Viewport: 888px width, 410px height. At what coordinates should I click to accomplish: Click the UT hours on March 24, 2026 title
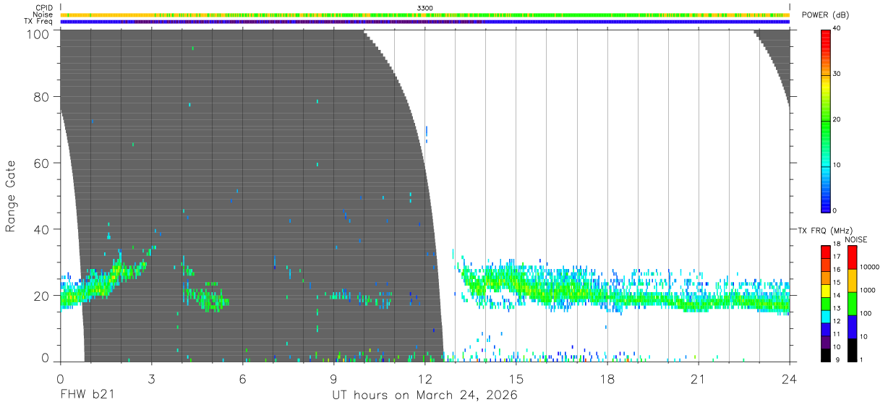coord(424,396)
